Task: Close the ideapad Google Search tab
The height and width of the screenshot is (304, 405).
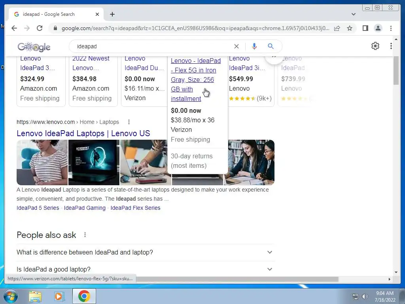Action: pos(97,14)
